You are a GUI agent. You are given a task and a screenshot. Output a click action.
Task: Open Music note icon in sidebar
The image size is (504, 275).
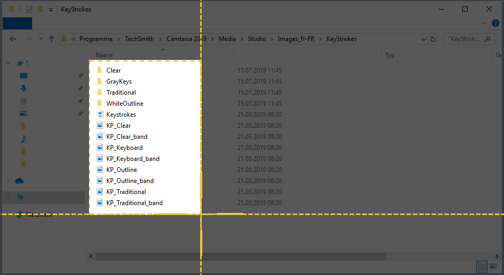[24, 139]
